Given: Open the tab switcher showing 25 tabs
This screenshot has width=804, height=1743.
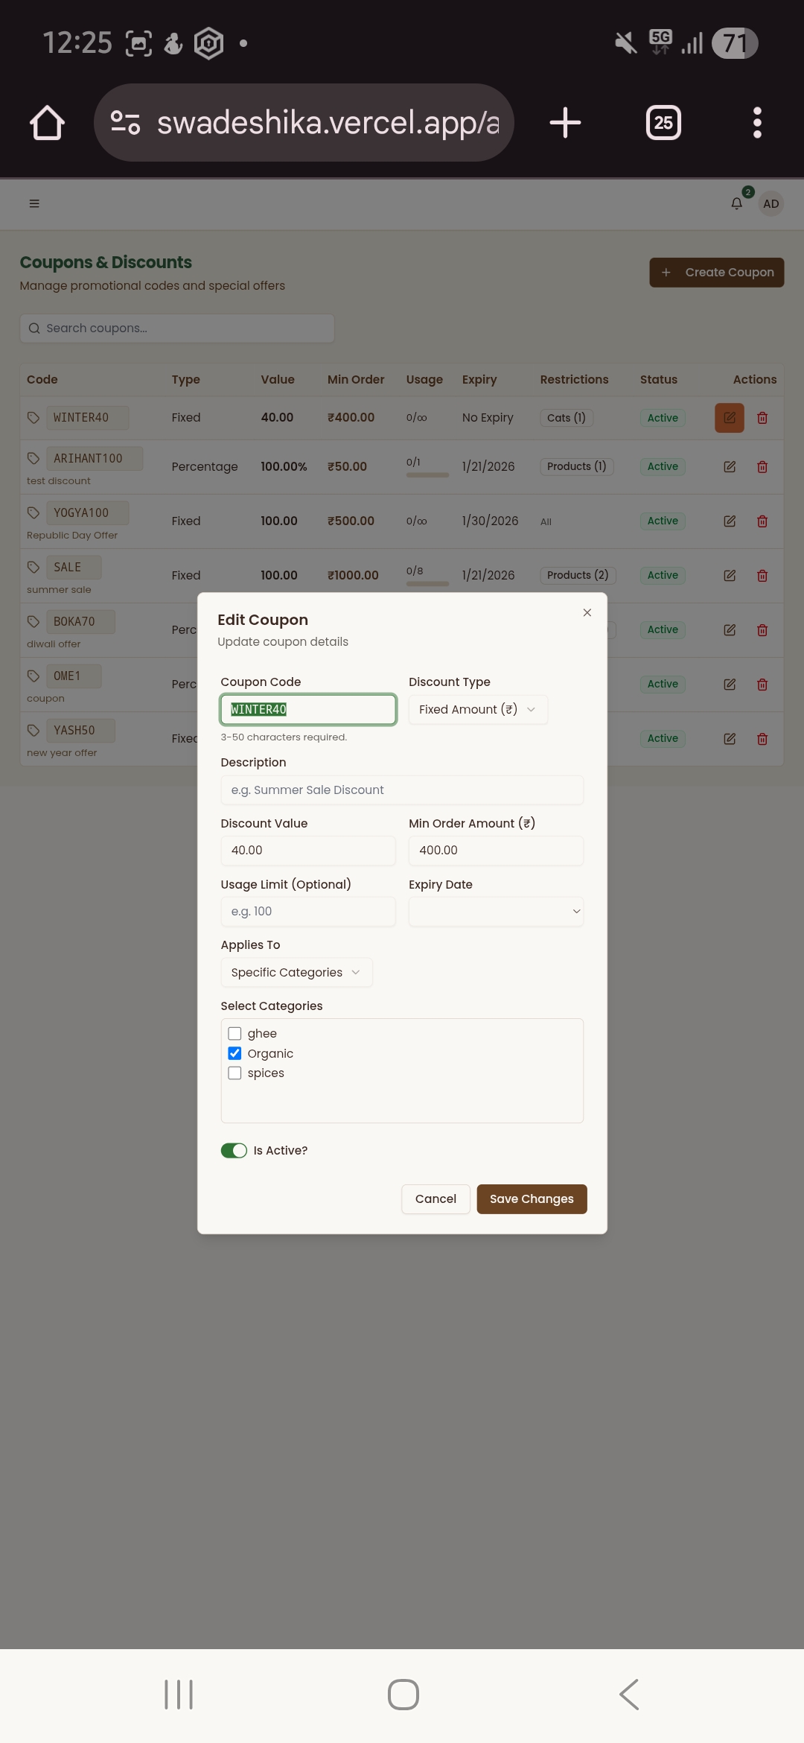Looking at the screenshot, I should 663,123.
